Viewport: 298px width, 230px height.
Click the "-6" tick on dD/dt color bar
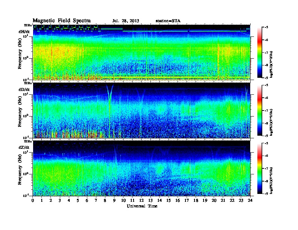pyautogui.click(x=266, y=98)
